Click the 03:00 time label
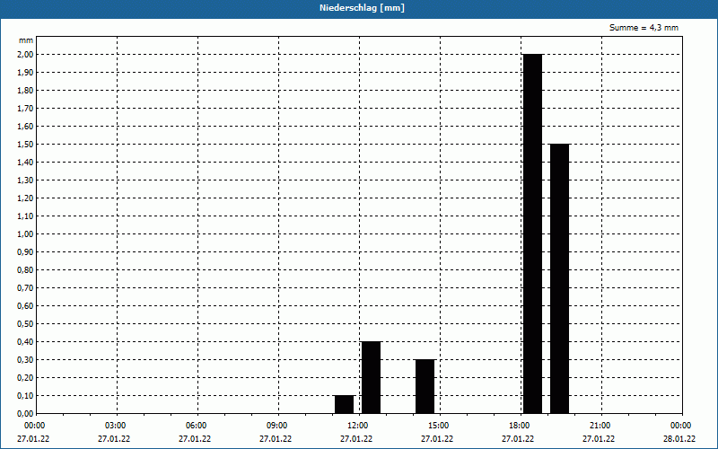 pyautogui.click(x=116, y=426)
